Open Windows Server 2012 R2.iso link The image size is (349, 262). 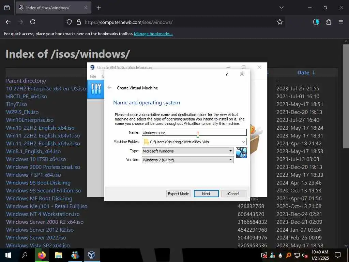click(x=40, y=230)
